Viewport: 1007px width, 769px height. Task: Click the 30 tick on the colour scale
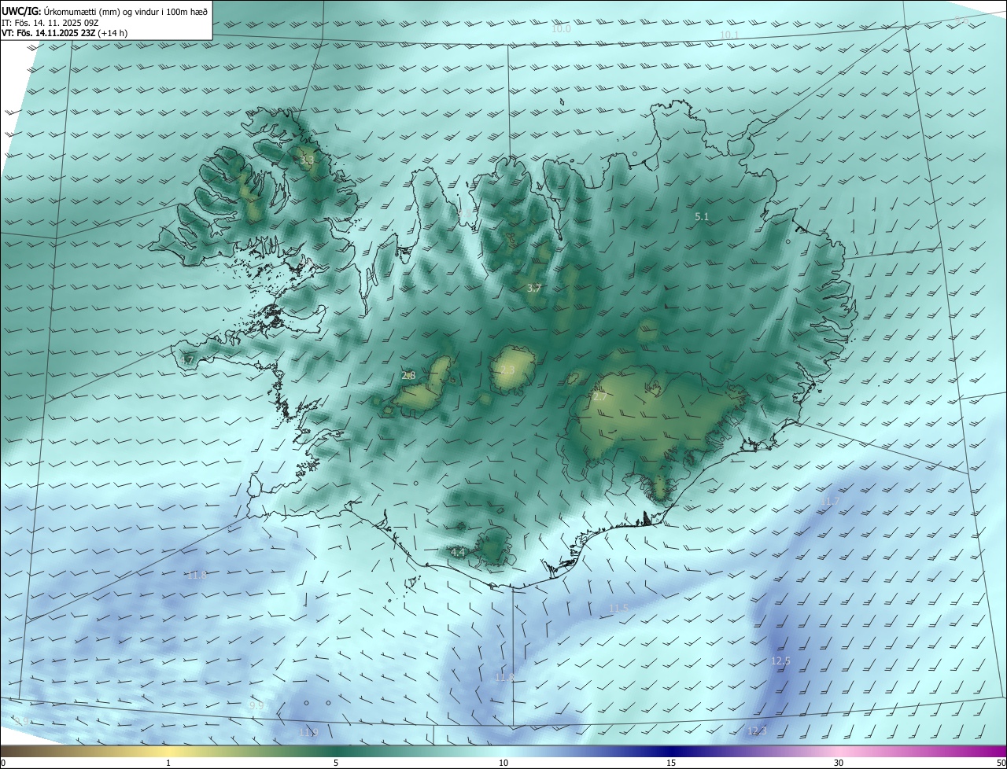click(839, 763)
